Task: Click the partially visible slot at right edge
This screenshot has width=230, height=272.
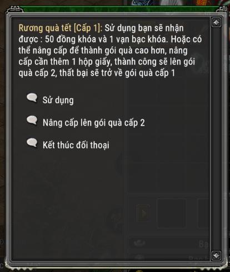Action: click(203, 213)
